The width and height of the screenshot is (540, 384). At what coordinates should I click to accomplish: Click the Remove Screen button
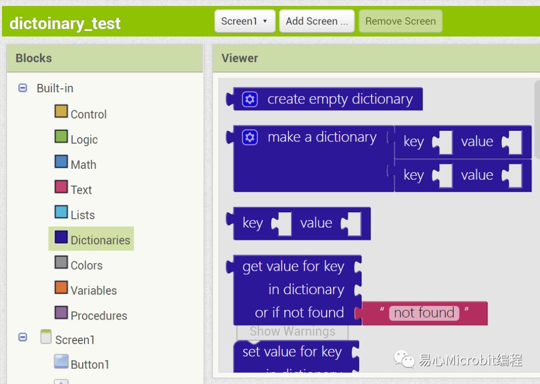[x=400, y=21]
